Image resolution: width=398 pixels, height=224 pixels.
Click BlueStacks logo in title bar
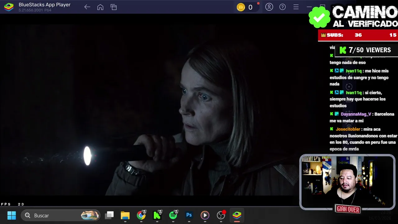pos(9,7)
